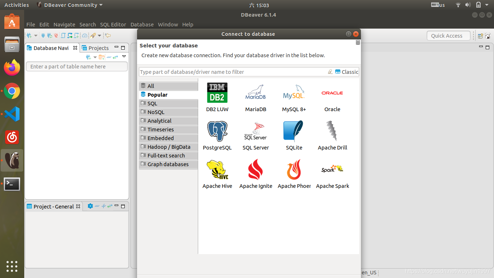Image resolution: width=494 pixels, height=278 pixels.
Task: Click the Reconnect plug icon with green arrows
Action: pyautogui.click(x=50, y=35)
